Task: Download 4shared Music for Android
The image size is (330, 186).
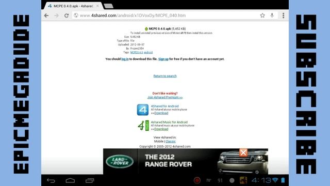Action: [161, 129]
